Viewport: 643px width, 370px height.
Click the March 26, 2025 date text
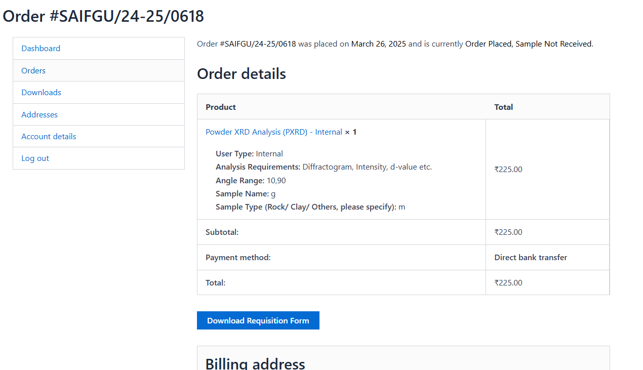[378, 44]
